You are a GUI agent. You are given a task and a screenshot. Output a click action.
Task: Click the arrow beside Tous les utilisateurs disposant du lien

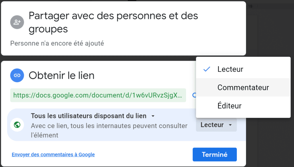coord(153,116)
